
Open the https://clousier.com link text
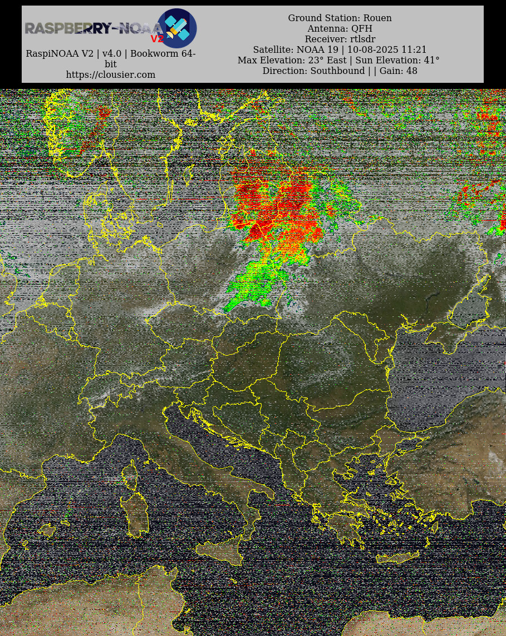pyautogui.click(x=110, y=74)
